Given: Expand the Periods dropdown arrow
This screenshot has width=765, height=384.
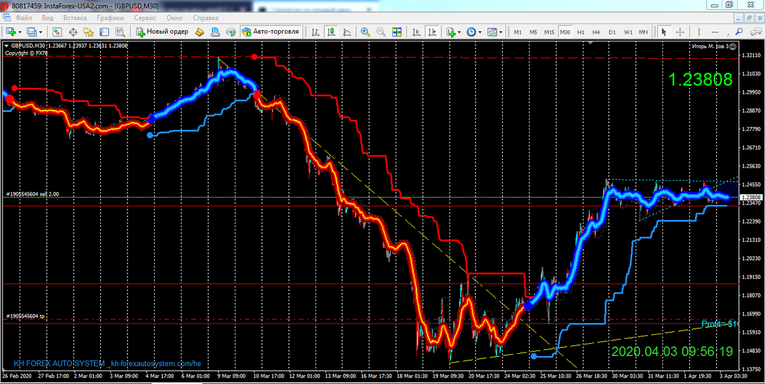Looking at the screenshot, I should click(480, 32).
